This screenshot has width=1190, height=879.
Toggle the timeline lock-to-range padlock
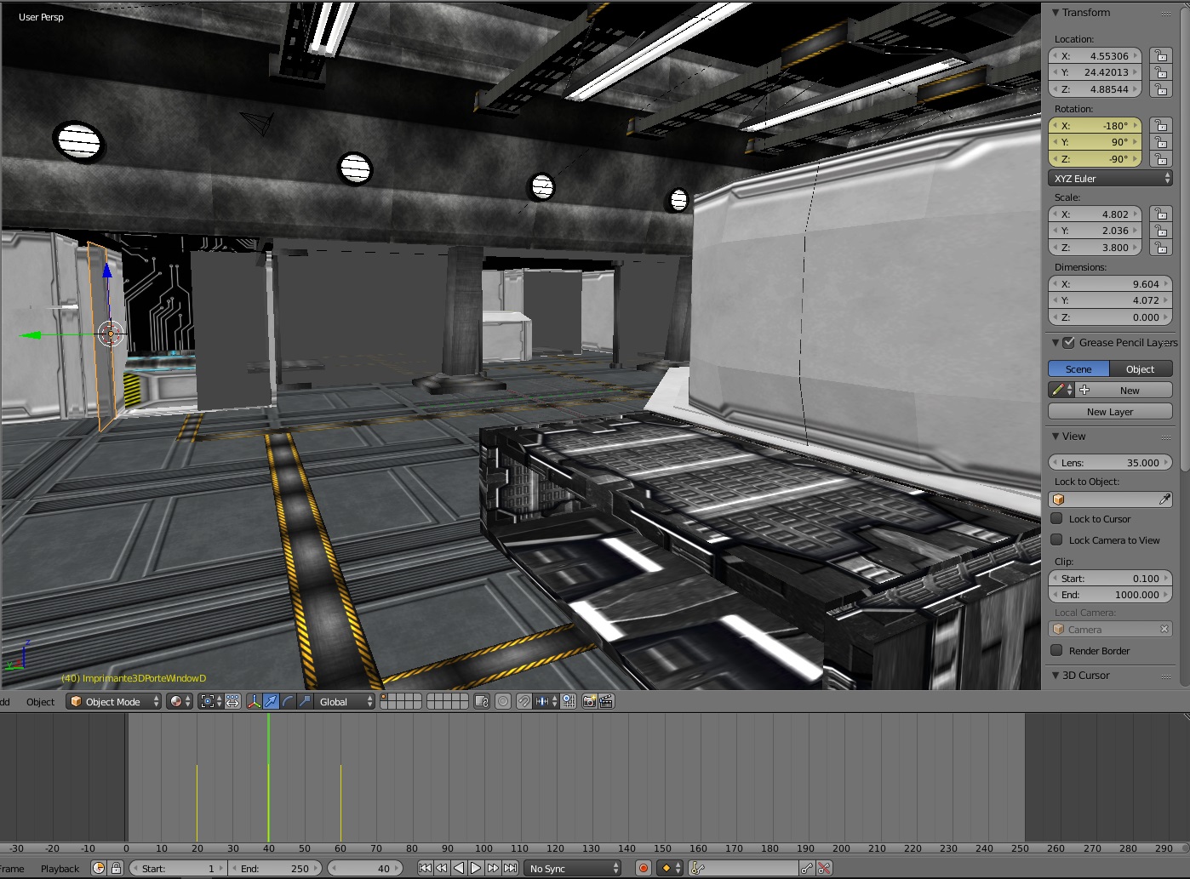click(116, 868)
